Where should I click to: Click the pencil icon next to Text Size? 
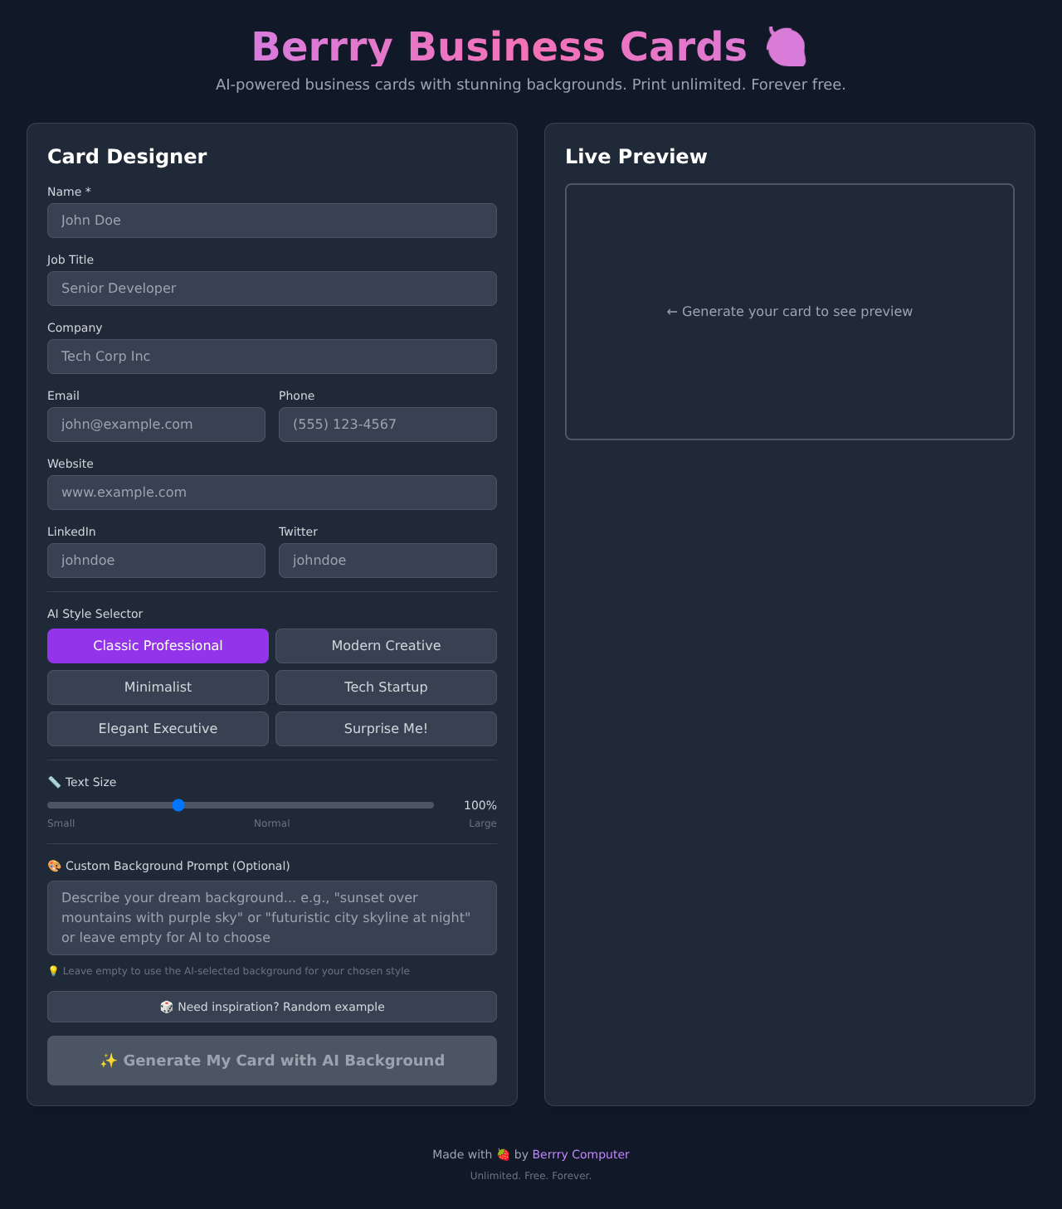[x=54, y=781]
